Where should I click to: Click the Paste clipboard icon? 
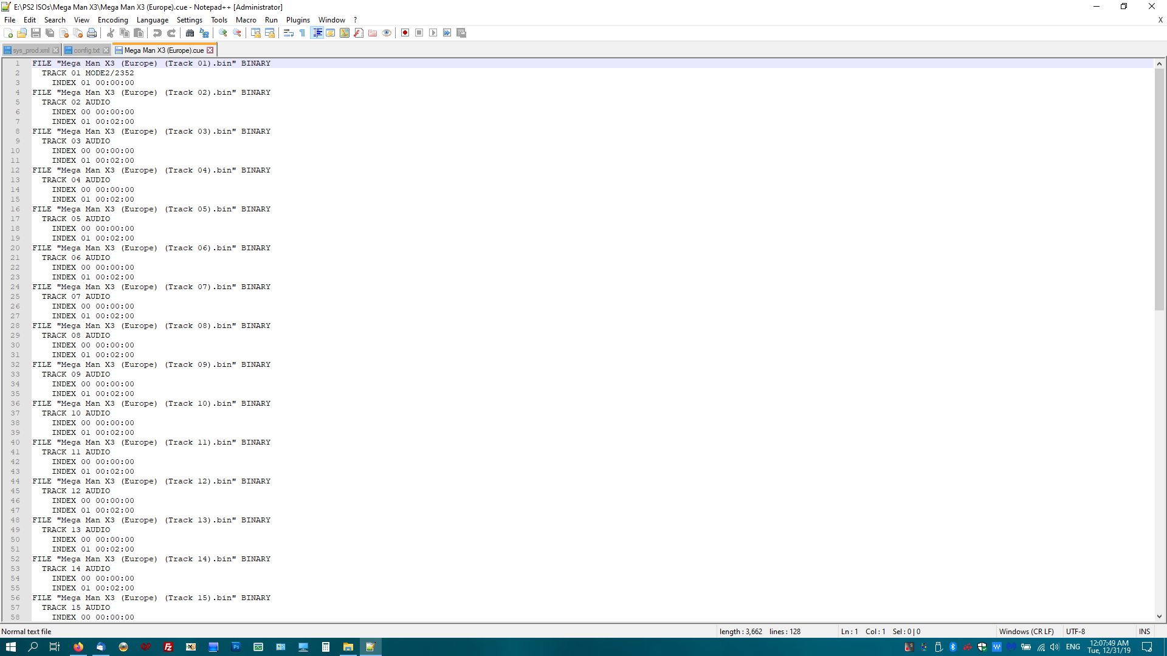click(x=139, y=33)
